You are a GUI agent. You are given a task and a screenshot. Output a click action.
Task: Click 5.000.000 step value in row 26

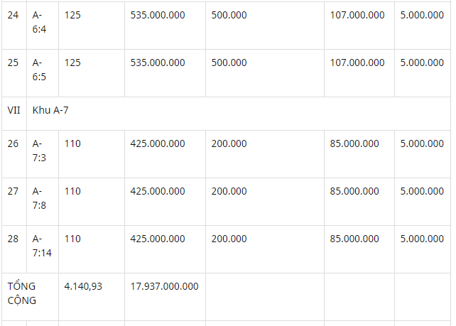(x=422, y=143)
